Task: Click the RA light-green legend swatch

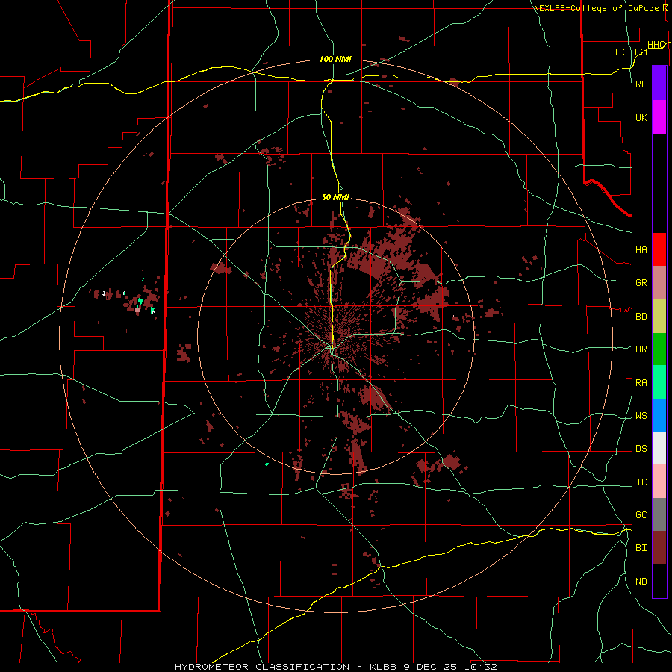Action: (x=659, y=382)
